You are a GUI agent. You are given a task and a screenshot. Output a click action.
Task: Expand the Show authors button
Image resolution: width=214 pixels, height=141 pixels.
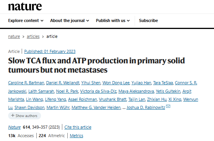(24, 116)
